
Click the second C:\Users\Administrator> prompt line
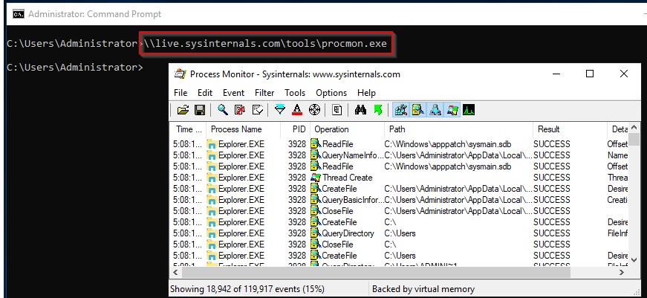75,68
